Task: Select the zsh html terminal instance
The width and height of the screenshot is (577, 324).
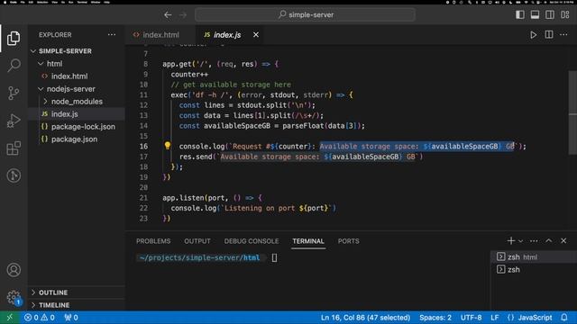Action: [x=534, y=257]
